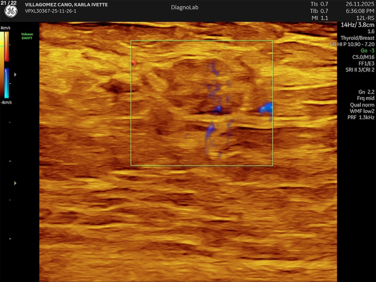Image resolution: width=376 pixels, height=282 pixels.
Task: Click the bright blue vessel signal at right
Action: pos(266,108)
